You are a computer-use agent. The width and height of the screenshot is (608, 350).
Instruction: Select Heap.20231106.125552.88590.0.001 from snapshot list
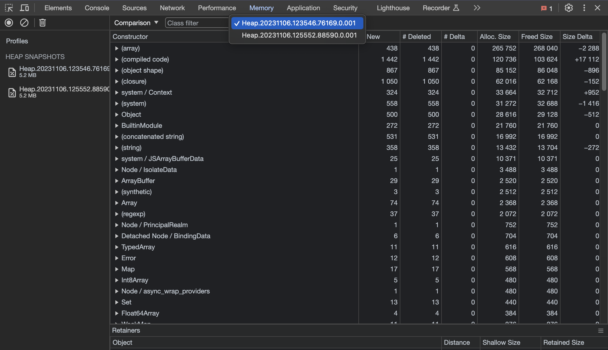pyautogui.click(x=299, y=35)
